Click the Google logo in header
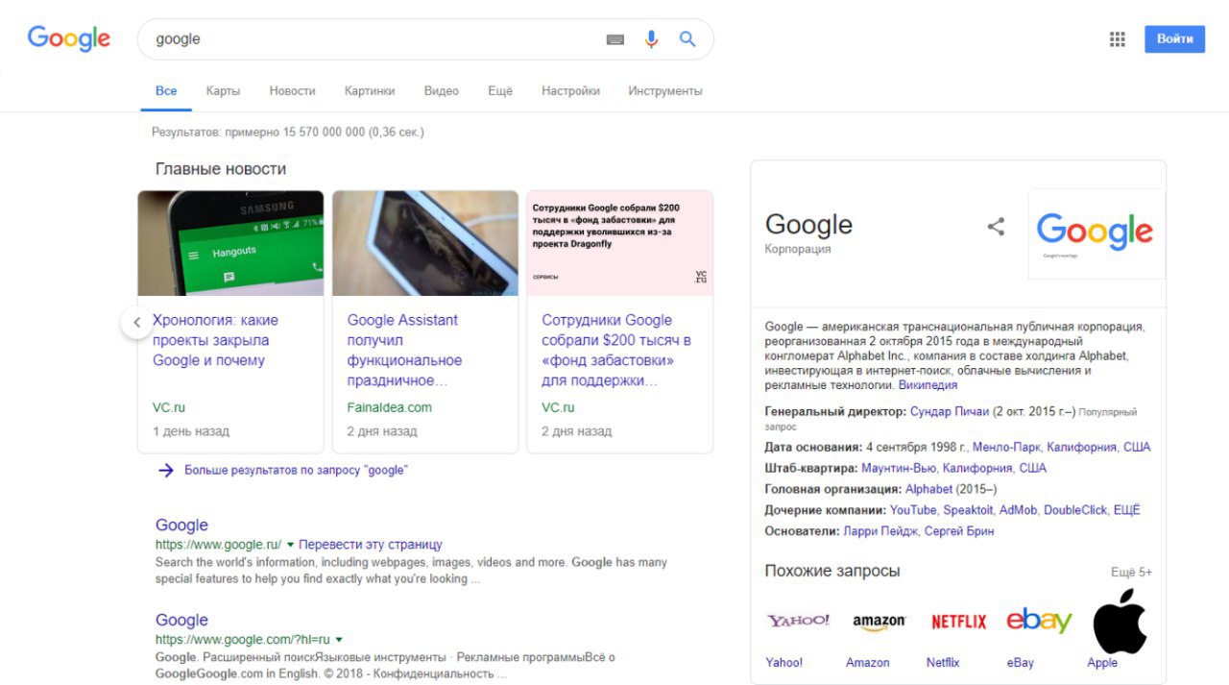This screenshot has width=1229, height=685. (x=69, y=38)
